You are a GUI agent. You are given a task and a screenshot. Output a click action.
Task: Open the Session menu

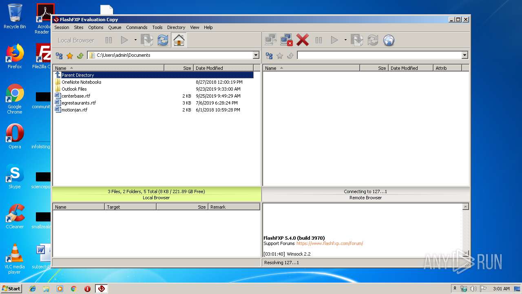coord(62,27)
